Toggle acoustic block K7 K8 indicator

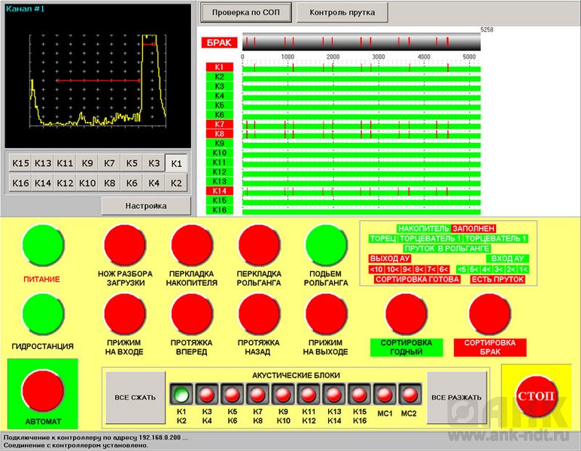(x=258, y=394)
